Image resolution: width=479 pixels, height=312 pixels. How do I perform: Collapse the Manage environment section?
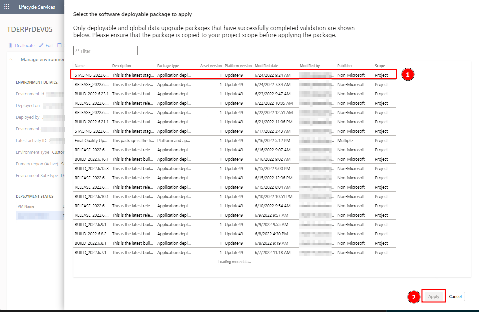pyautogui.click(x=10, y=59)
